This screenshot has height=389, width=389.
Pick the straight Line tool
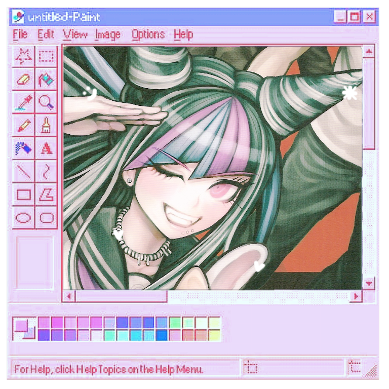tap(23, 172)
